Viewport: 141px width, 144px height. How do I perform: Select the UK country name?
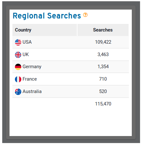(x=26, y=54)
